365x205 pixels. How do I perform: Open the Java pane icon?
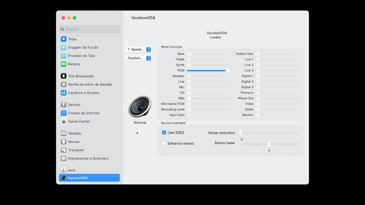coord(63,170)
